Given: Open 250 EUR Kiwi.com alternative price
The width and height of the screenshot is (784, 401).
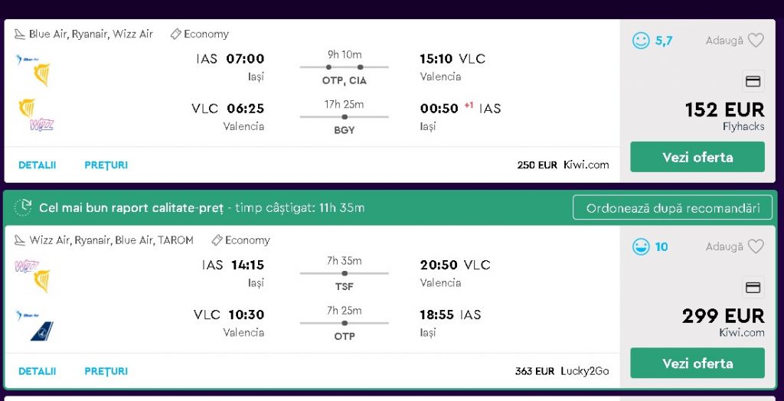Looking at the screenshot, I should click(x=563, y=165).
